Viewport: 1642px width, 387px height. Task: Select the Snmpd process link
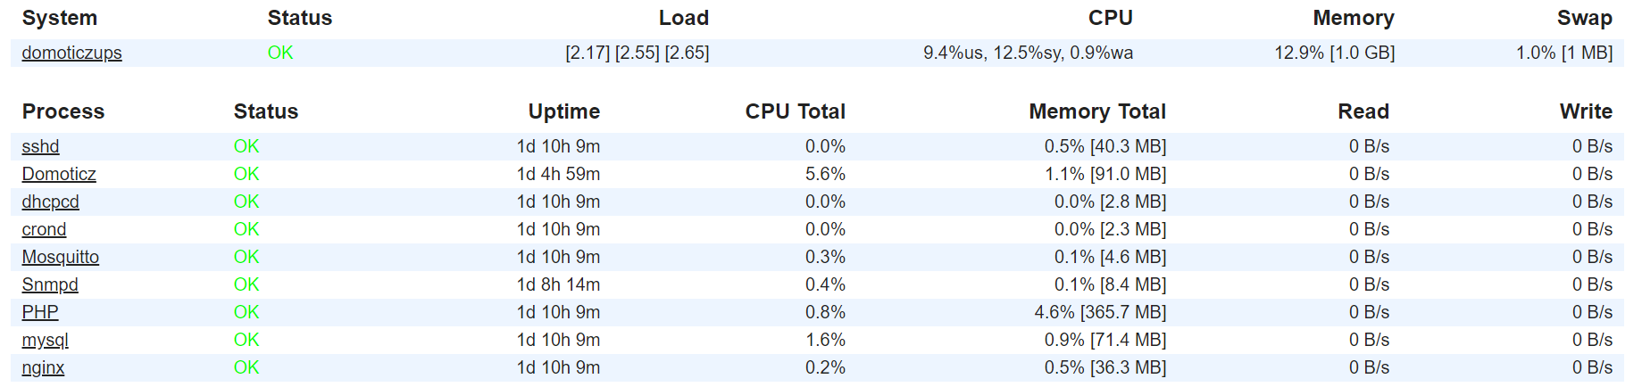(x=50, y=284)
